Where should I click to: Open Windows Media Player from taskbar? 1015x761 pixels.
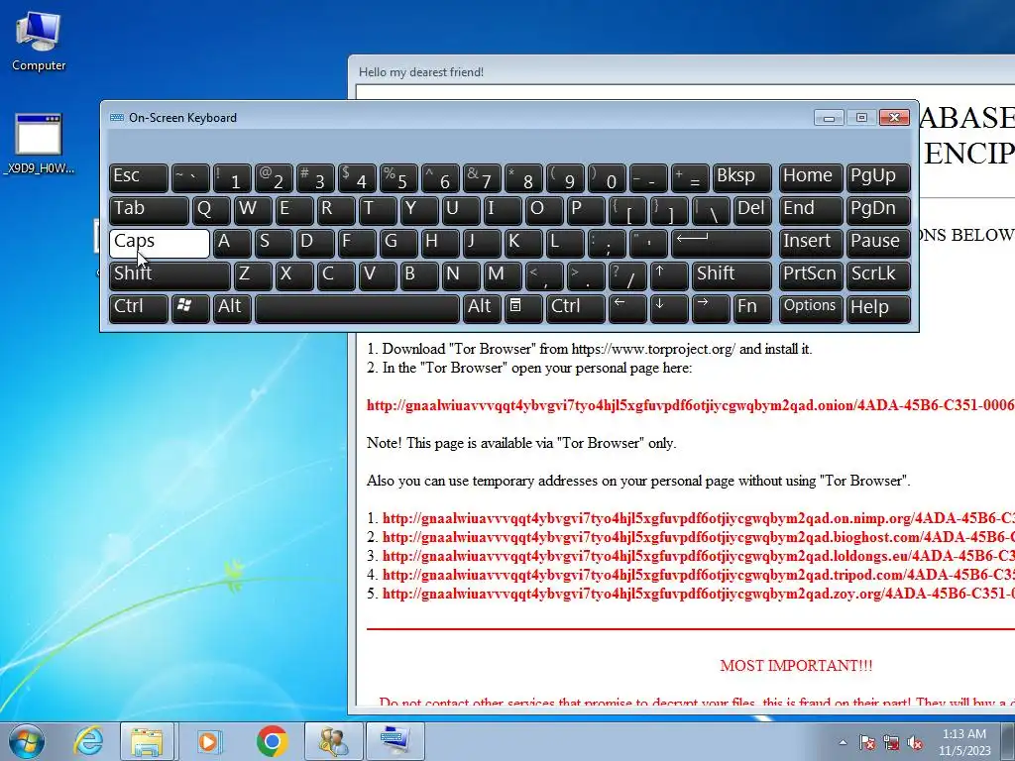pos(208,741)
